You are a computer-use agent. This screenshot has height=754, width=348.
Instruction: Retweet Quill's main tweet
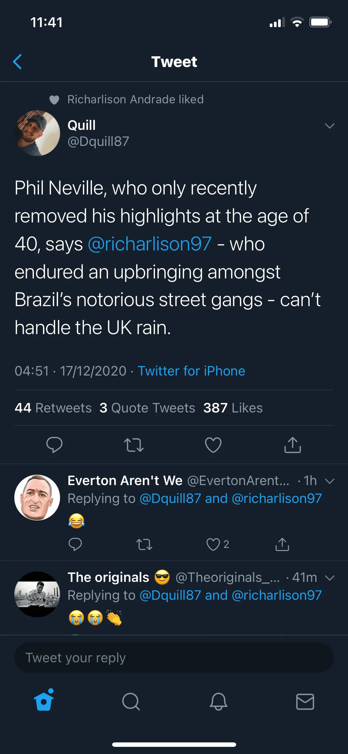(134, 445)
